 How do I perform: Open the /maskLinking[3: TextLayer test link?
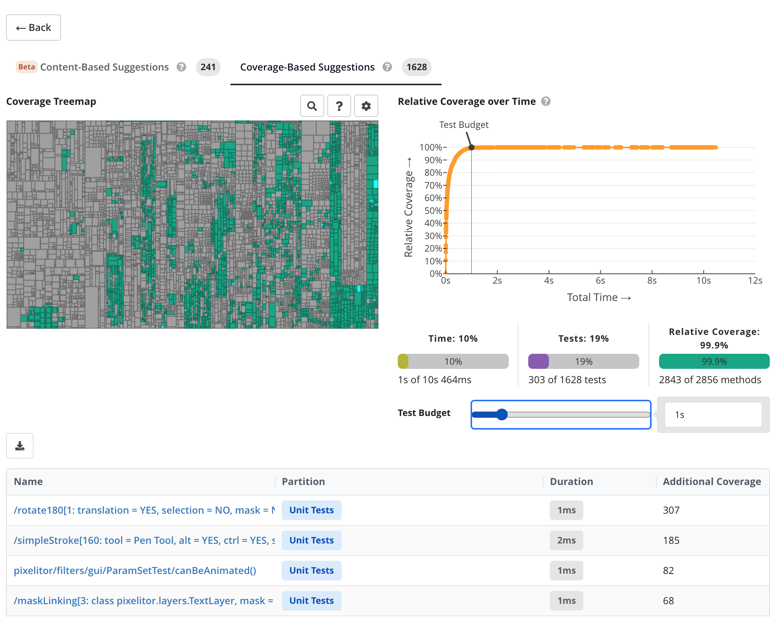coord(143,601)
